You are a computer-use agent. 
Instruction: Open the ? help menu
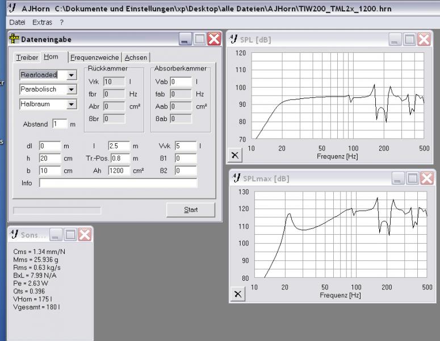click(61, 22)
